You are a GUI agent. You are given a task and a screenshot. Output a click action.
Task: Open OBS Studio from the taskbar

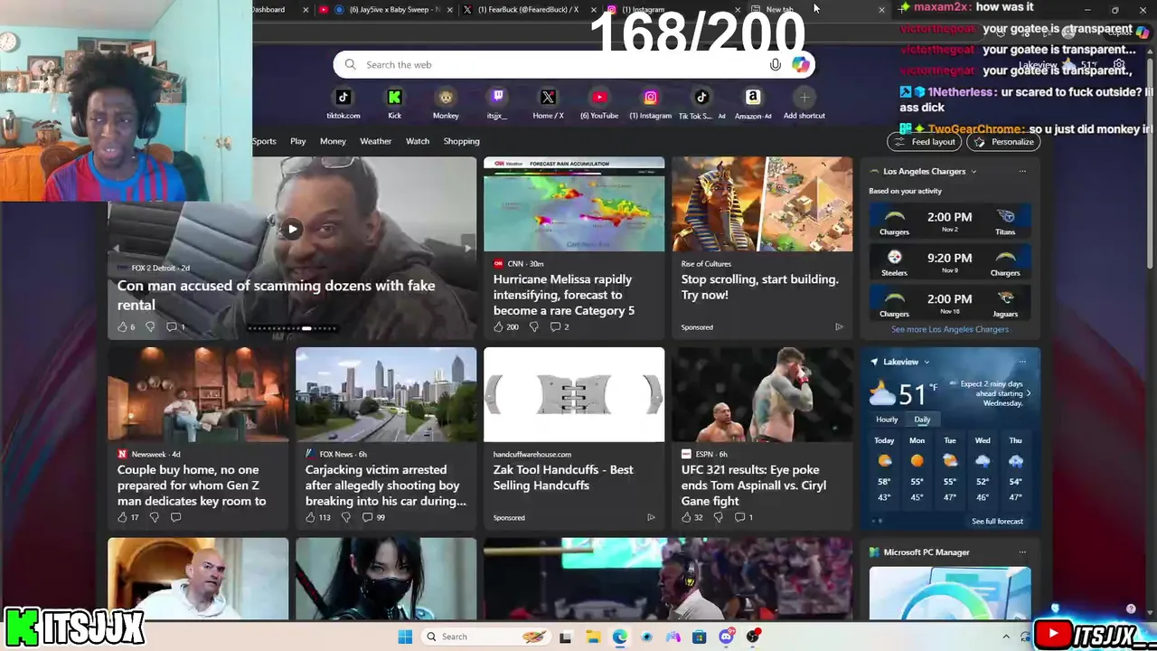point(752,637)
